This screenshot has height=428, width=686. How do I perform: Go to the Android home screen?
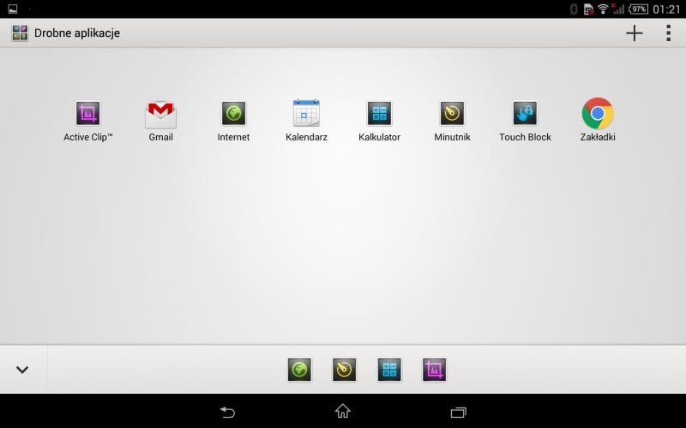coord(342,411)
